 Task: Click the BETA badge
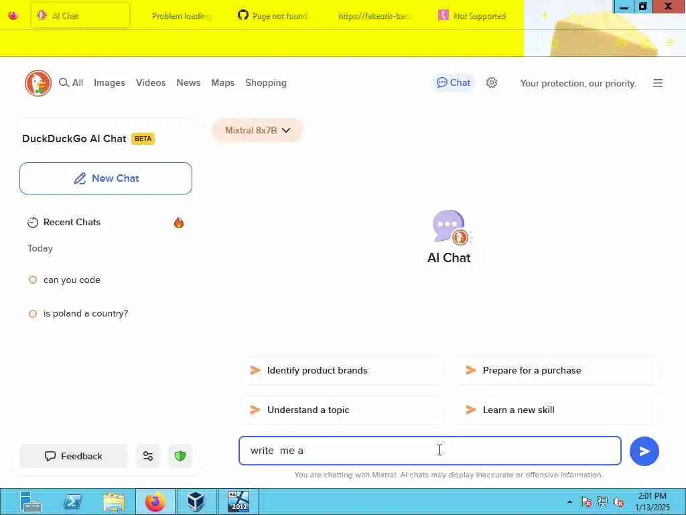tap(143, 139)
